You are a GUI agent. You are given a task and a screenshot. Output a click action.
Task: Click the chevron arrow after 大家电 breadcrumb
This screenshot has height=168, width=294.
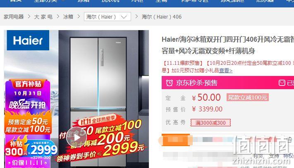58,17
